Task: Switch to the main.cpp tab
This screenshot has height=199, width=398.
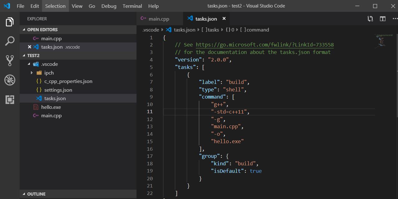Action: tap(160, 19)
